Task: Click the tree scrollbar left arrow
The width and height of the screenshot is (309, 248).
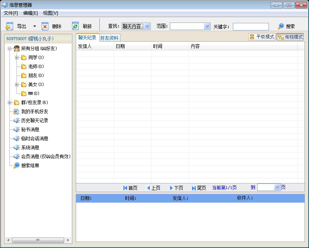Action: coord(8,240)
